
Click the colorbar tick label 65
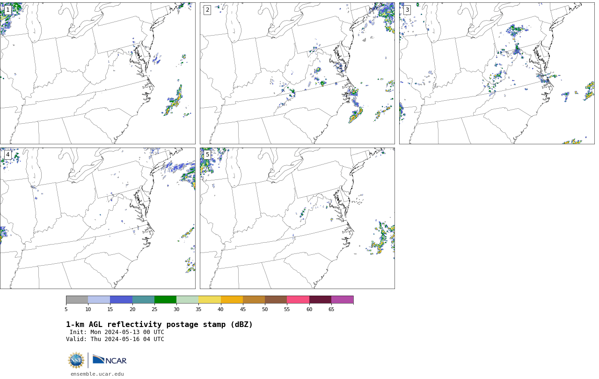[331, 309]
